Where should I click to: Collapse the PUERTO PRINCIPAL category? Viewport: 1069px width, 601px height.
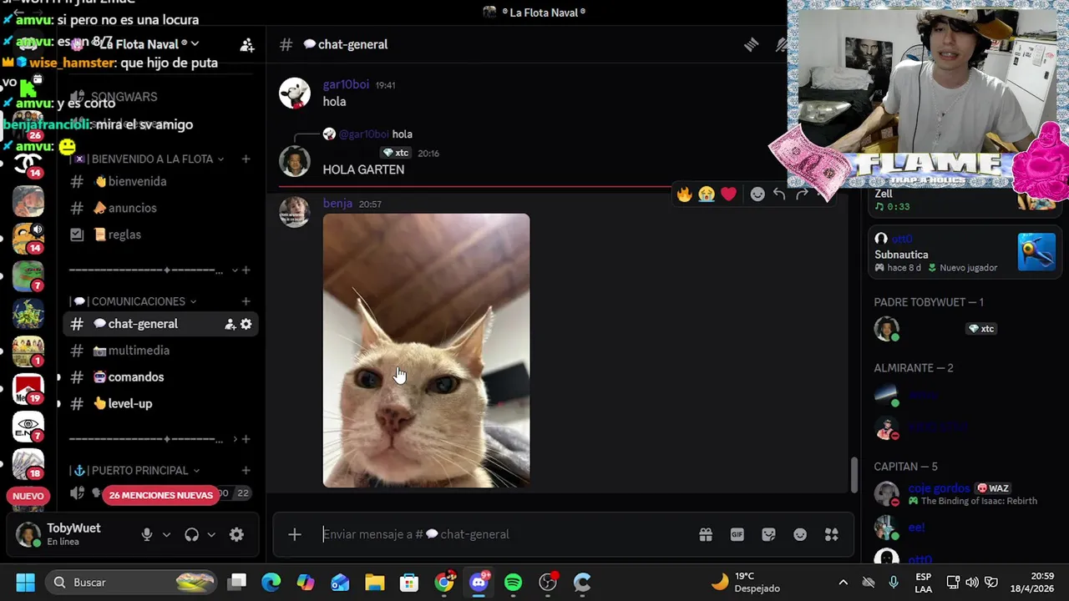click(136, 471)
